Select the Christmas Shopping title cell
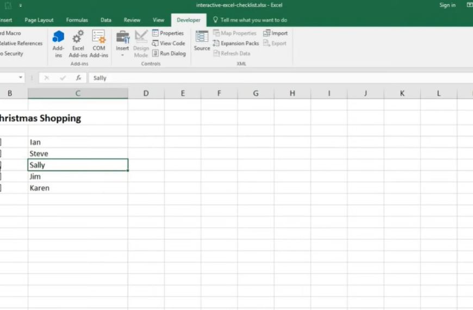 coord(40,118)
